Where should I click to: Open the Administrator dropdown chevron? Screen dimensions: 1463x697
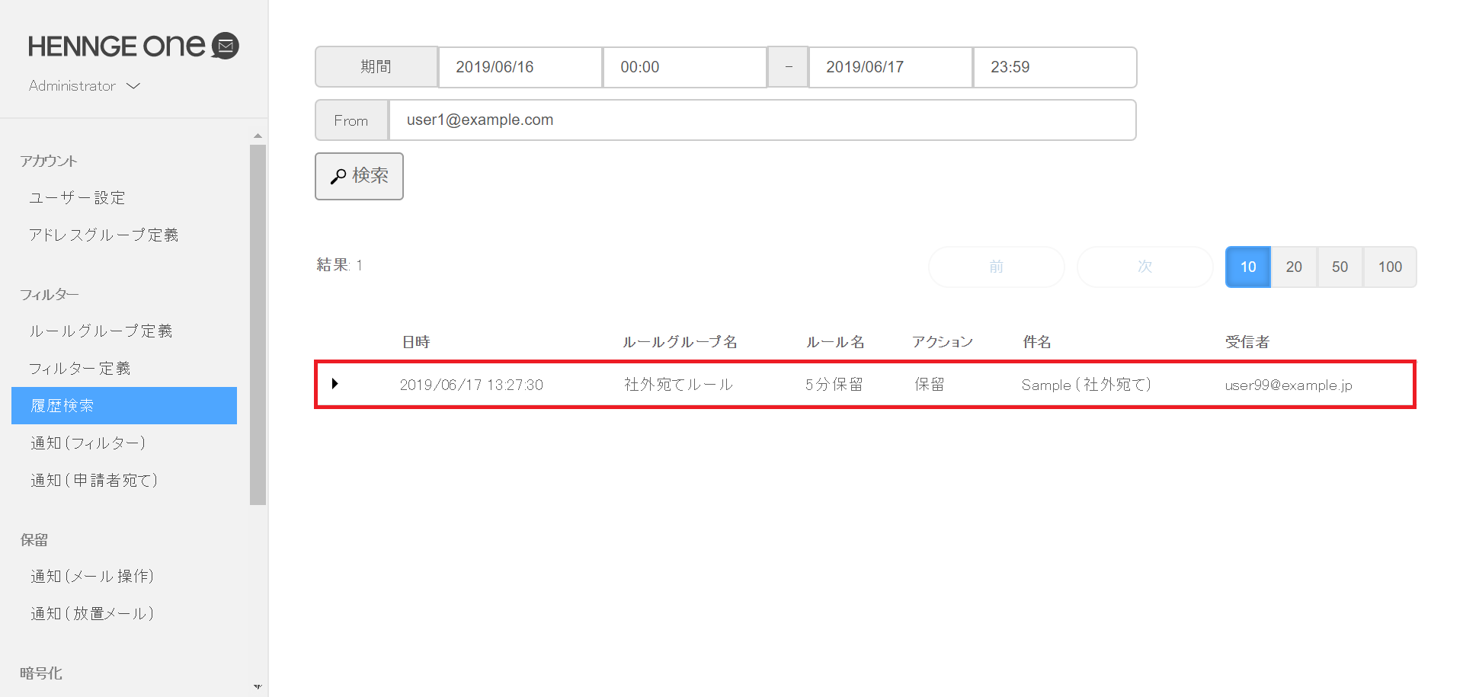tap(133, 86)
